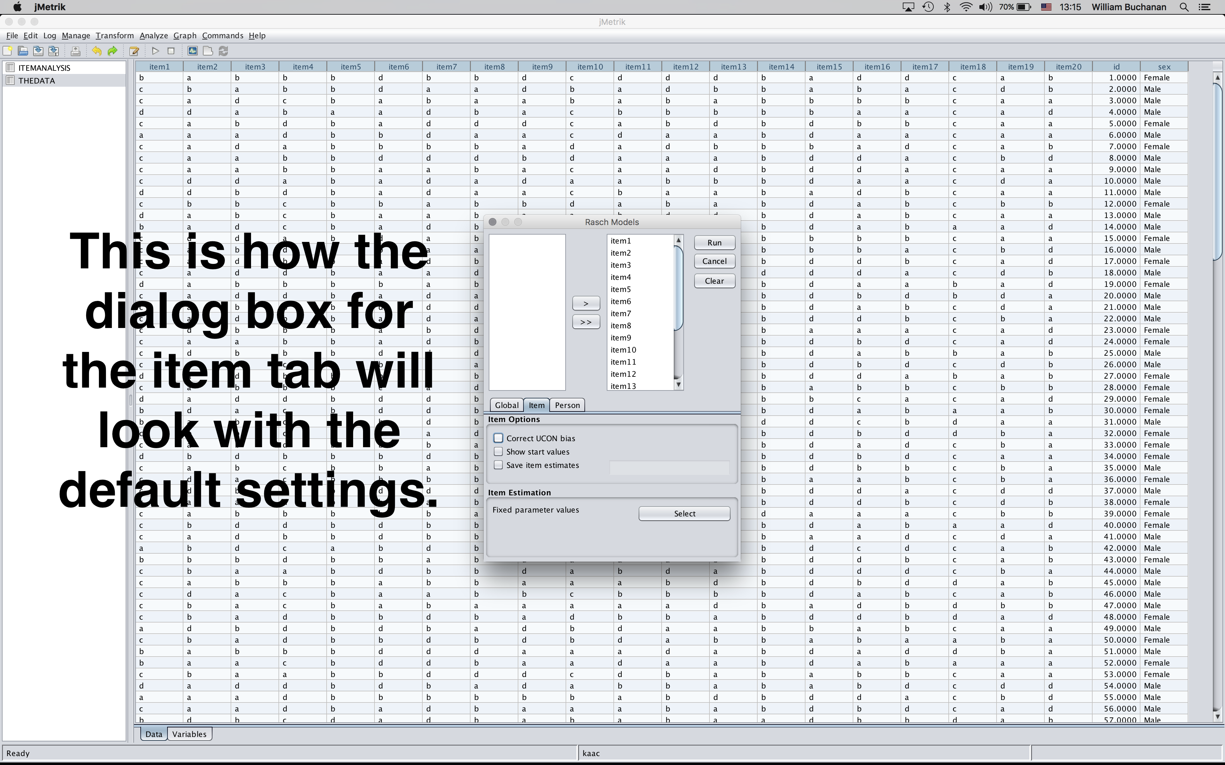
Task: Click the Wi-Fi status icon
Action: point(966,7)
